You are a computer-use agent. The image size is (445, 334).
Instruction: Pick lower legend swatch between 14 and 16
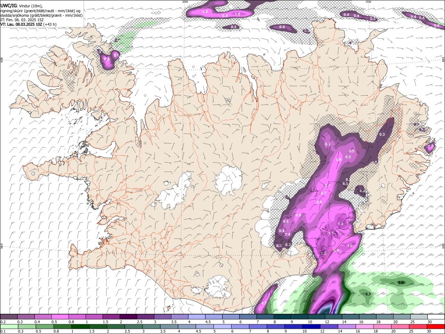tap(347, 326)
